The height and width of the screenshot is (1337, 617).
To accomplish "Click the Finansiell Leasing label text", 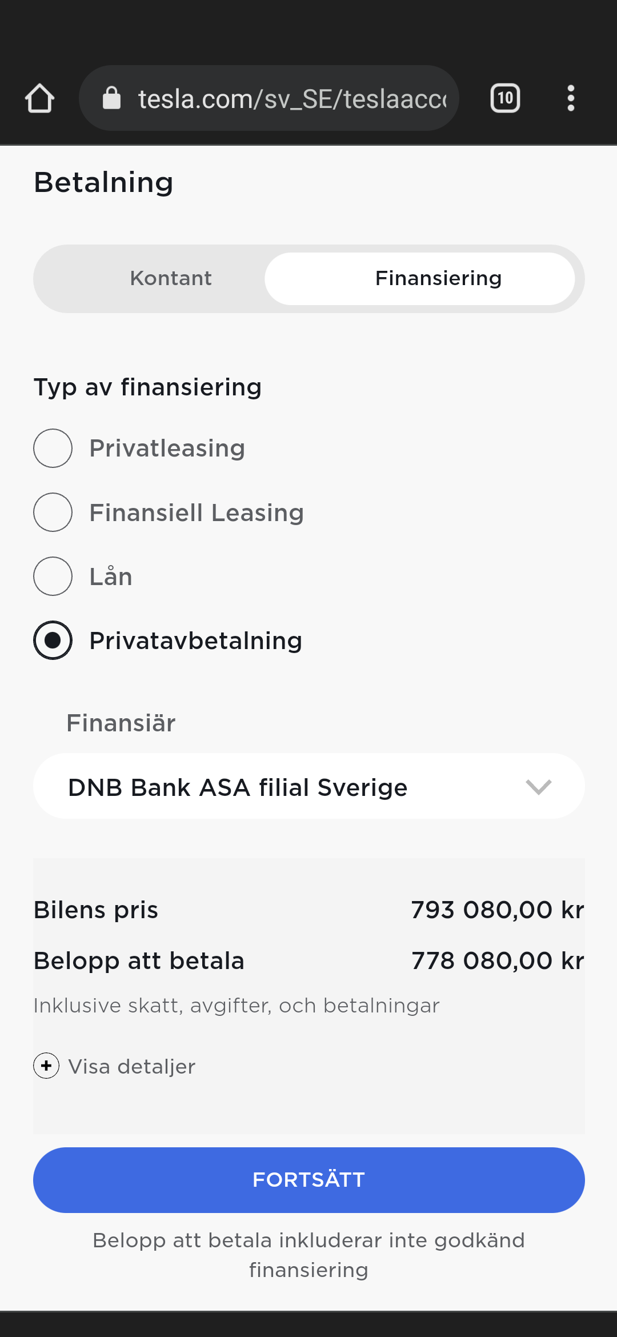I will [x=197, y=513].
